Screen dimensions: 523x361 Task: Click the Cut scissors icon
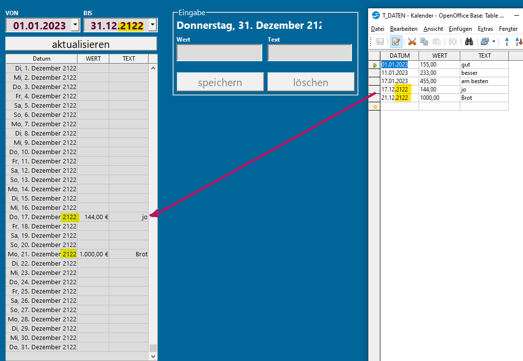[412, 42]
